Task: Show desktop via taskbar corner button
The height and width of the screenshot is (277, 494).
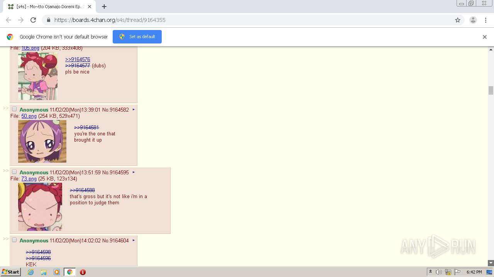Action: (x=490, y=272)
